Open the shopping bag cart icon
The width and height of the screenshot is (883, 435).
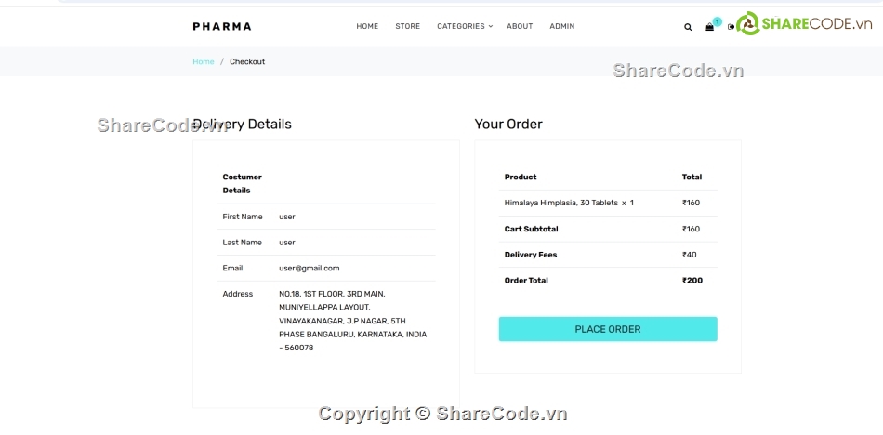pyautogui.click(x=709, y=27)
